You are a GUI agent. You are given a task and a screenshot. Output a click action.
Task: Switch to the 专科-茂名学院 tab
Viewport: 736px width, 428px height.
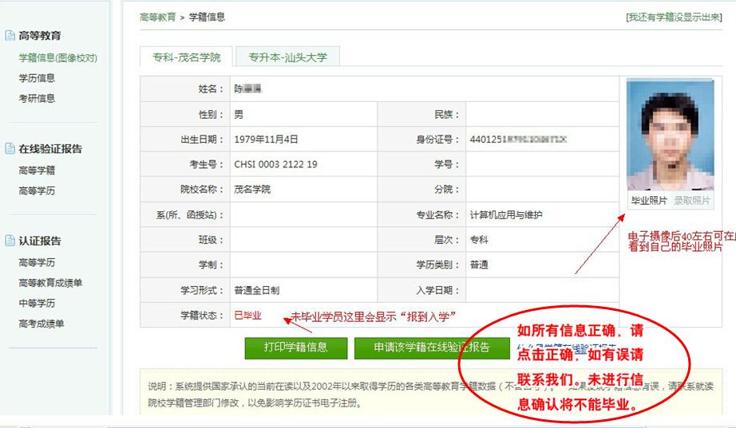click(186, 57)
